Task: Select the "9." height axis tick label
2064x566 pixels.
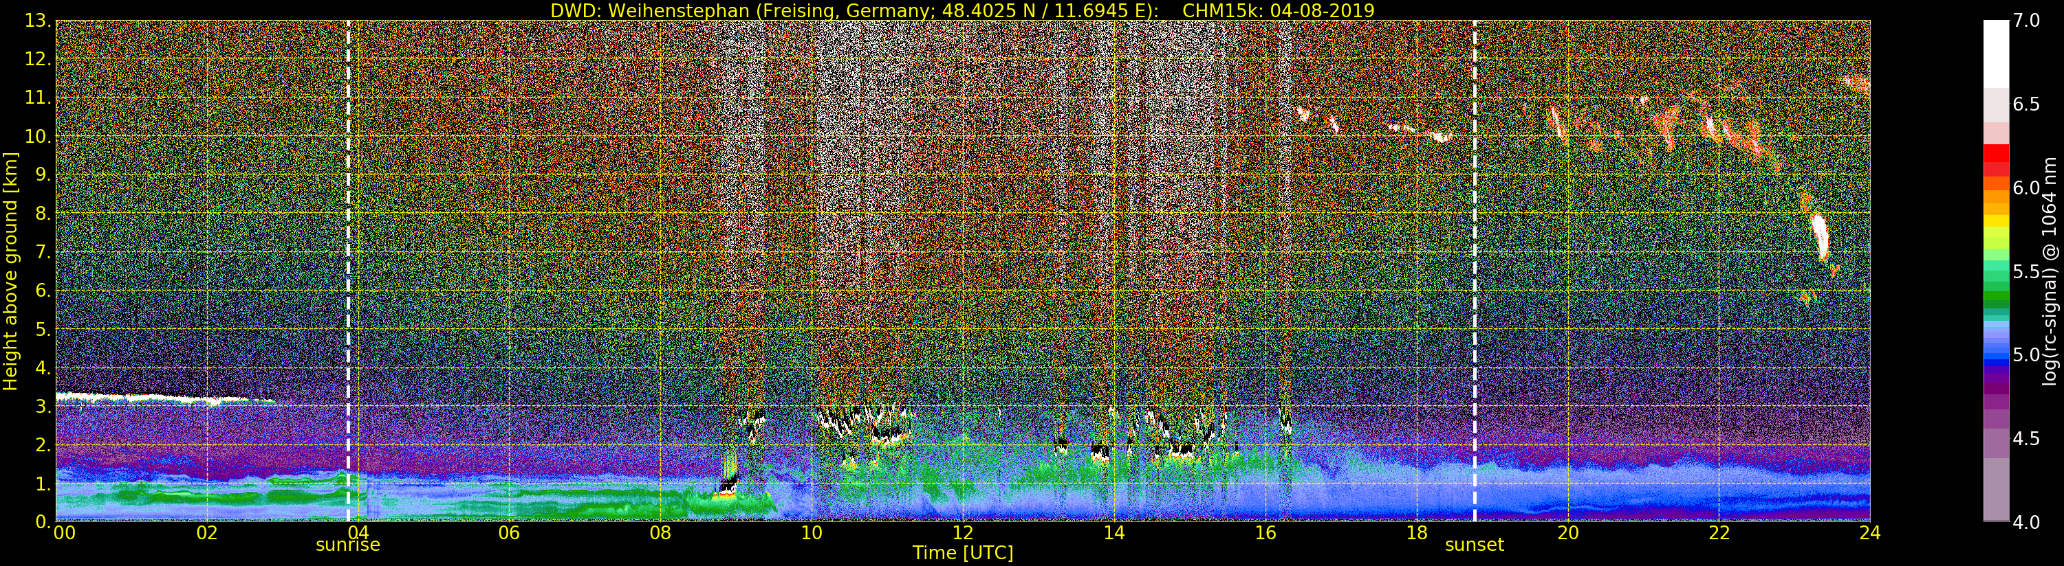Action: (x=42, y=175)
